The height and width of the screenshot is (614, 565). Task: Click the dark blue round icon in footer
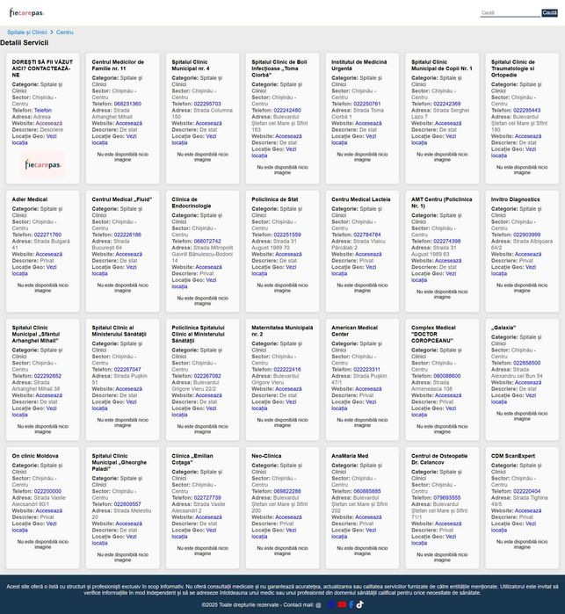(331, 604)
